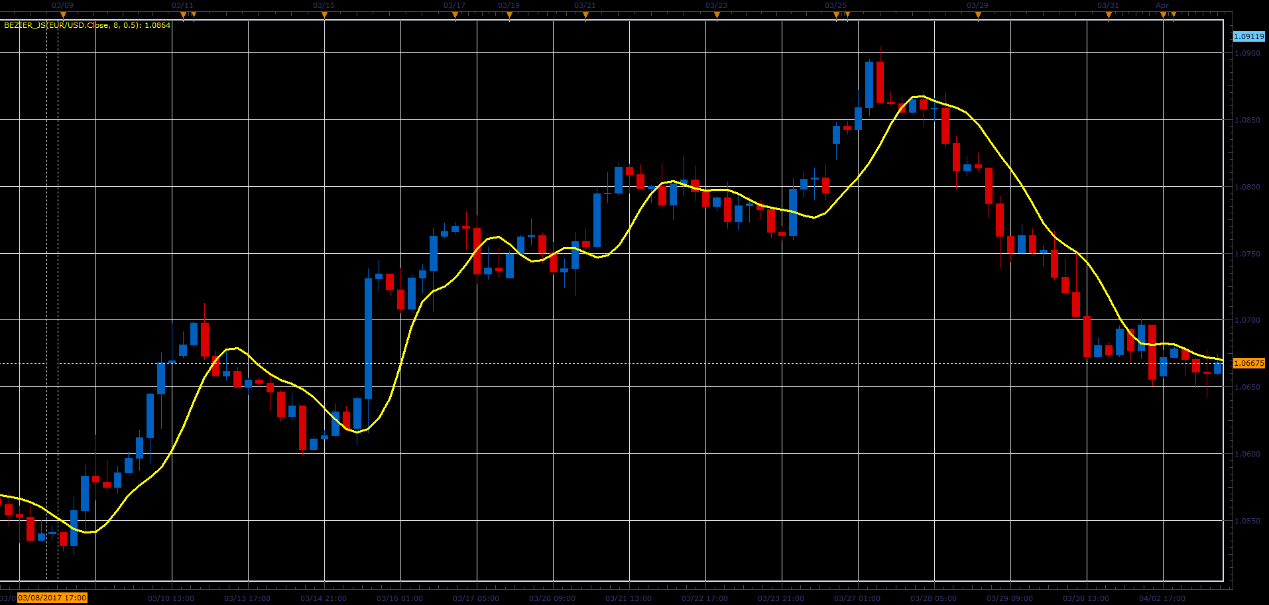The height and width of the screenshot is (605, 1269).
Task: Click the 1.0750 price axis label
Action: tap(1247, 254)
